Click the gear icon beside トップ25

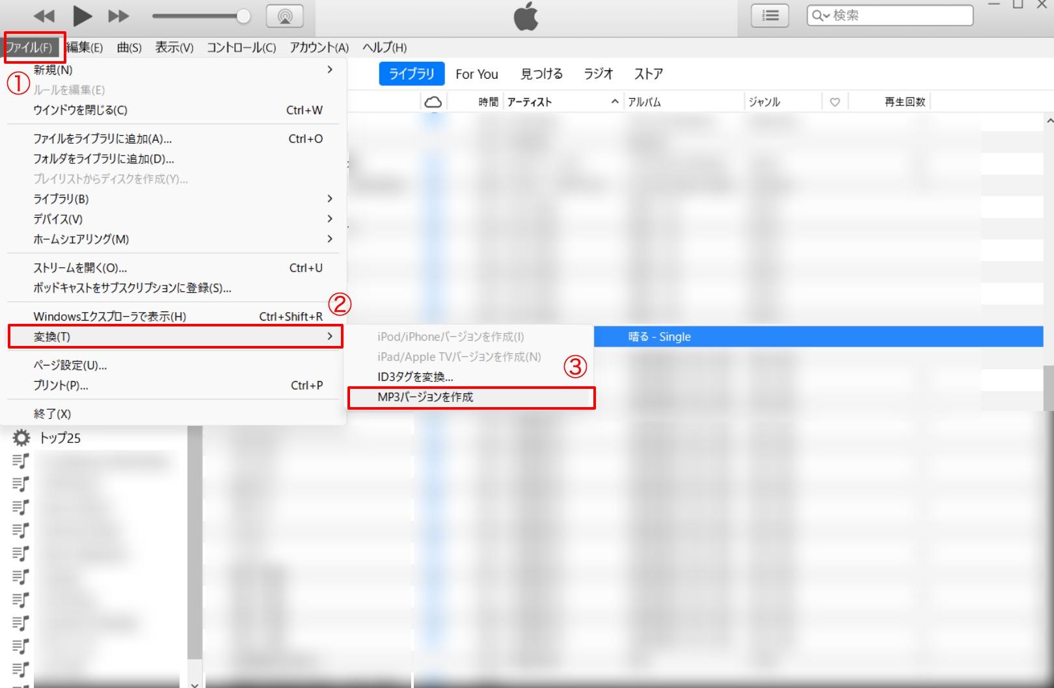[21, 438]
